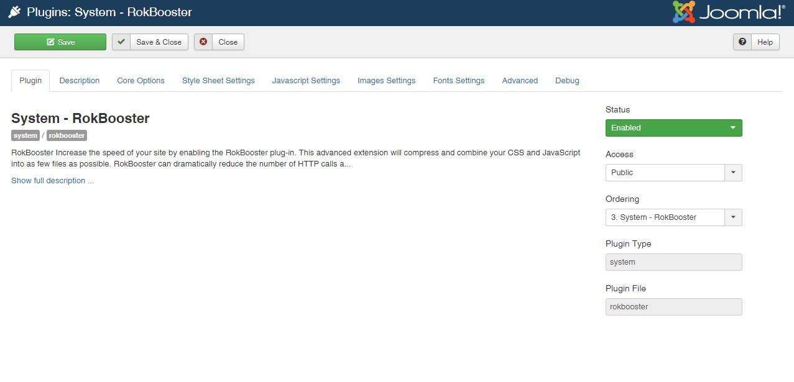Screen dimensions: 794x382
Task: Select the Plugin tab
Action: click(x=30, y=80)
